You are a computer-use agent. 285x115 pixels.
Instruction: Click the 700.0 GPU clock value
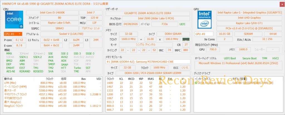tap(213, 50)
